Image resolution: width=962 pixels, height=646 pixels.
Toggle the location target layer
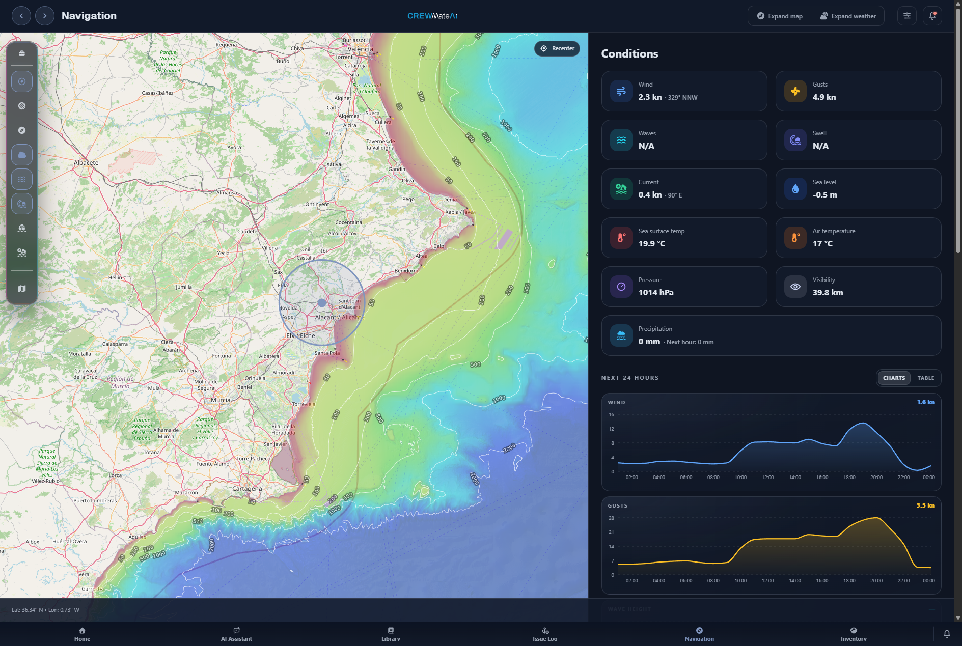tap(22, 81)
